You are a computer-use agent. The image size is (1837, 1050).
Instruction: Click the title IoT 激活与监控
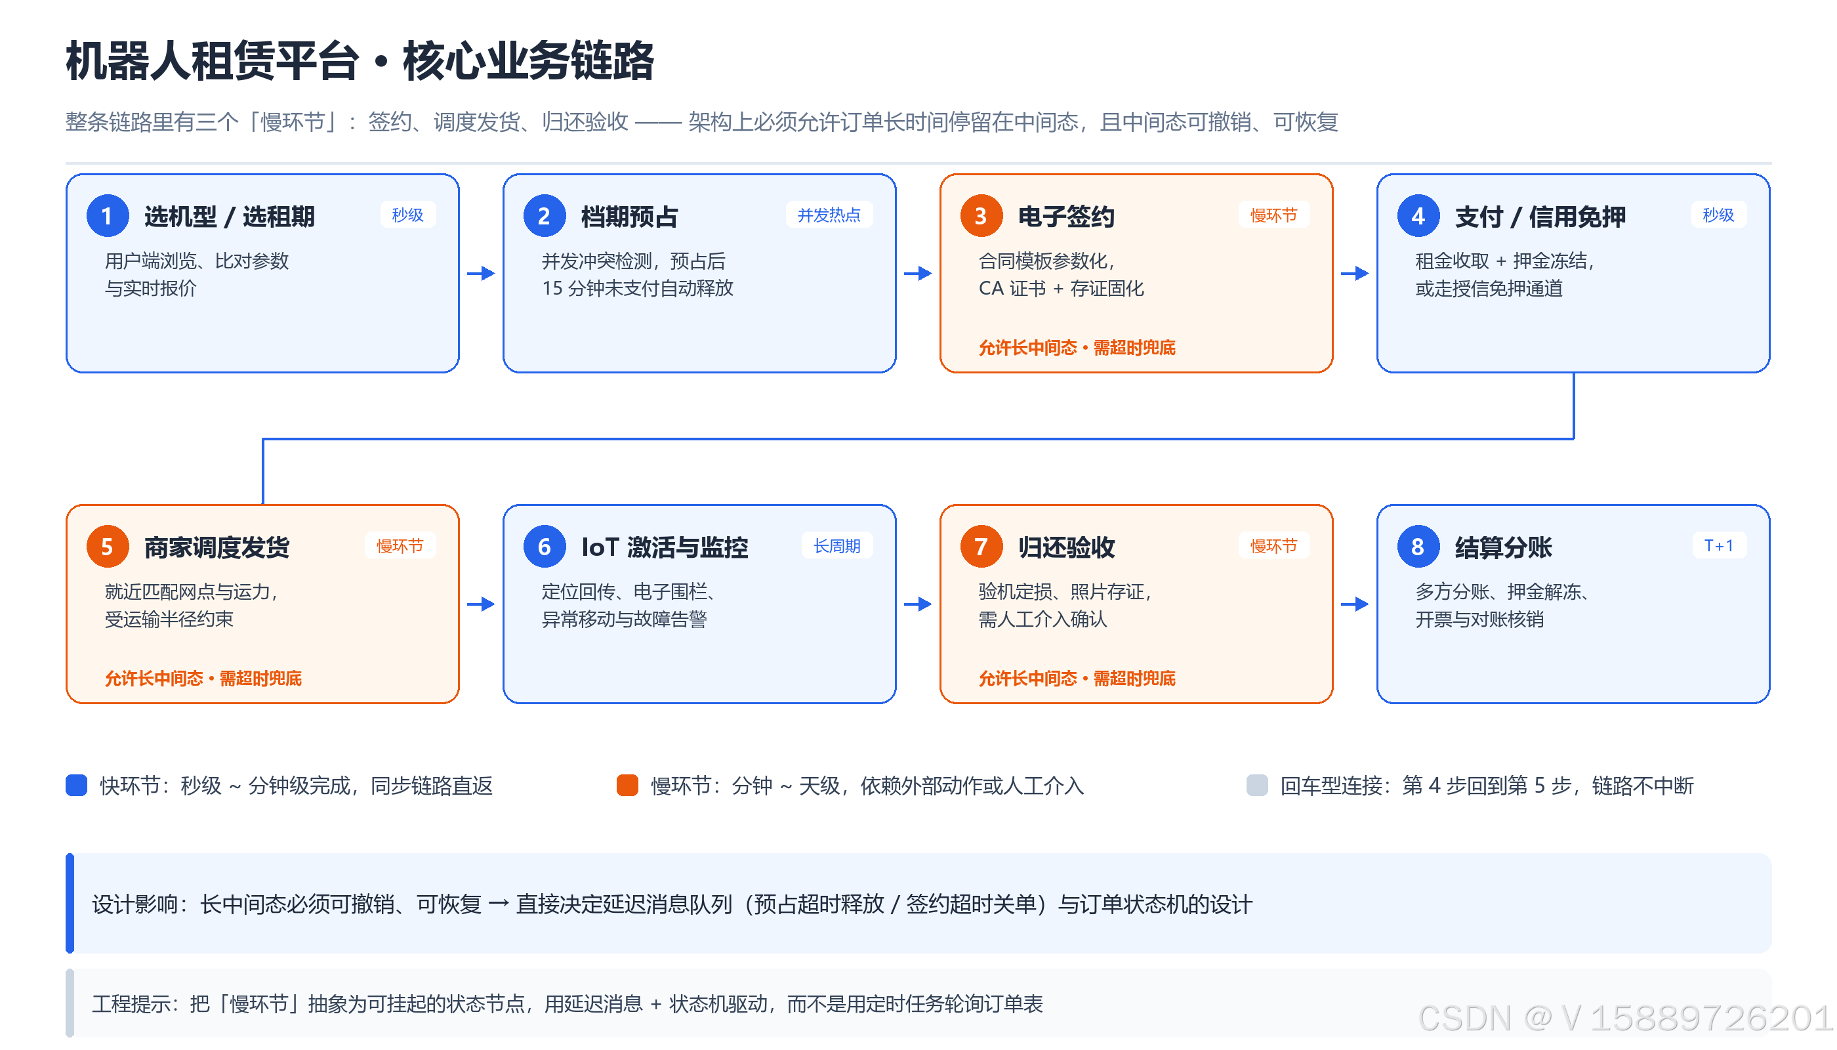click(x=665, y=547)
